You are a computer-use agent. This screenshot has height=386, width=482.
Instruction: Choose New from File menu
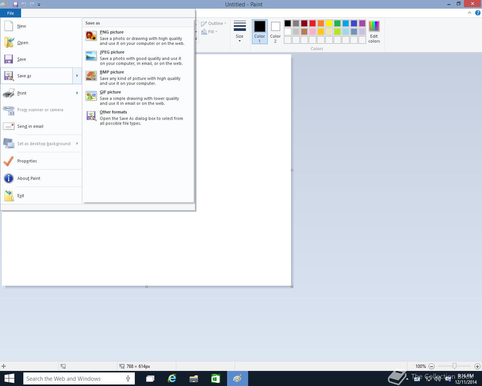tap(41, 26)
